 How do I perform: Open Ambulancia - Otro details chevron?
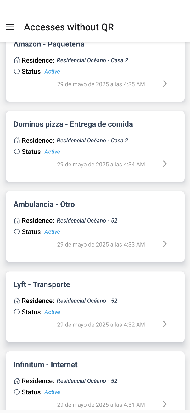pyautogui.click(x=165, y=244)
